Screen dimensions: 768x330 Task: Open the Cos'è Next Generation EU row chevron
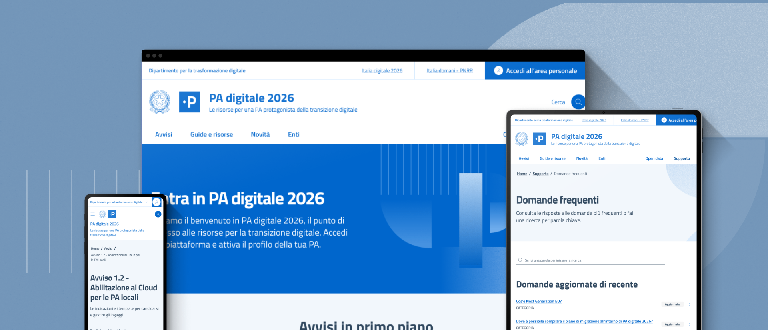point(690,304)
